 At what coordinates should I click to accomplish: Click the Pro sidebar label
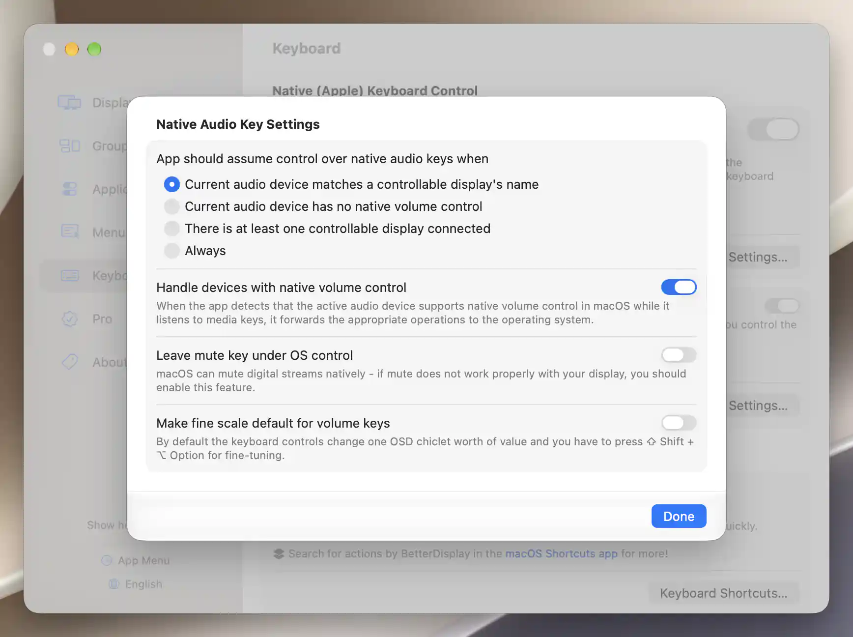tap(102, 319)
